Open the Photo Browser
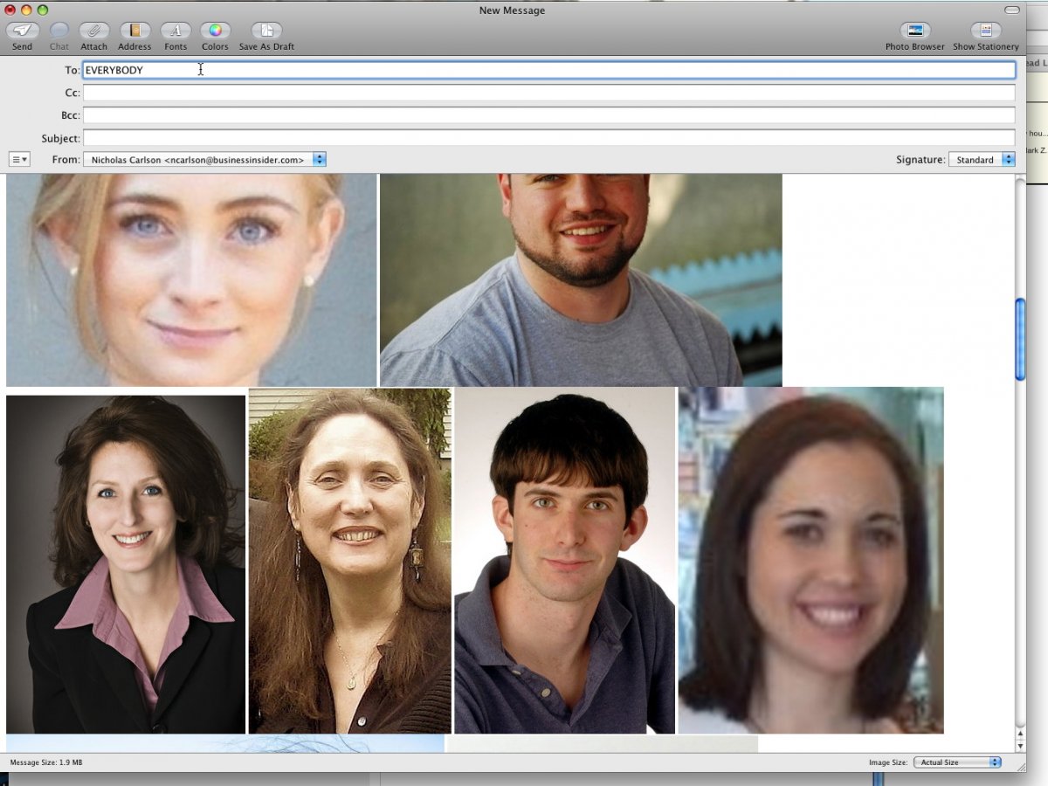Screen dimensions: 1048x786 point(914,31)
